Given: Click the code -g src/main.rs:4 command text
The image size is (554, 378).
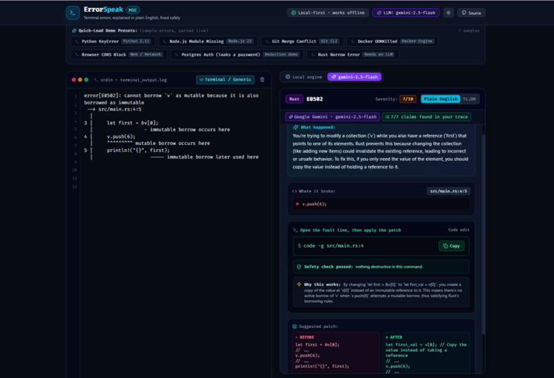Looking at the screenshot, I should click(333, 246).
